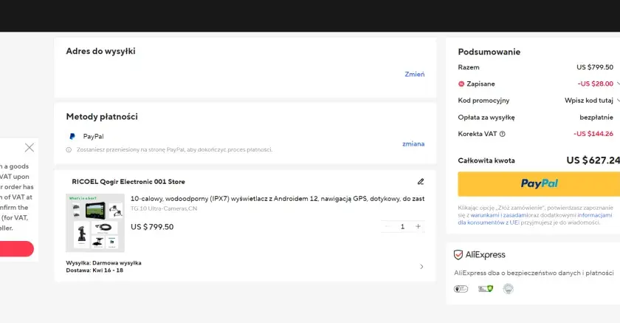
Task: Click Zmień to change shipping address
Action: pyautogui.click(x=414, y=74)
